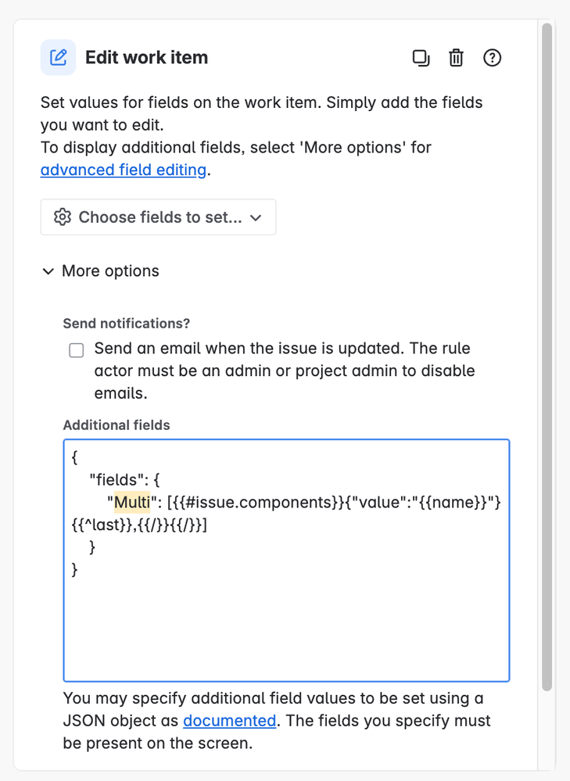Click the chevron on Choose fields button
570x781 pixels.
(256, 217)
